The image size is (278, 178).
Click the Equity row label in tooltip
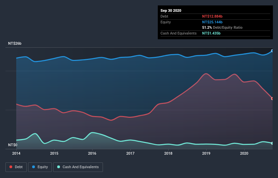click(166, 22)
